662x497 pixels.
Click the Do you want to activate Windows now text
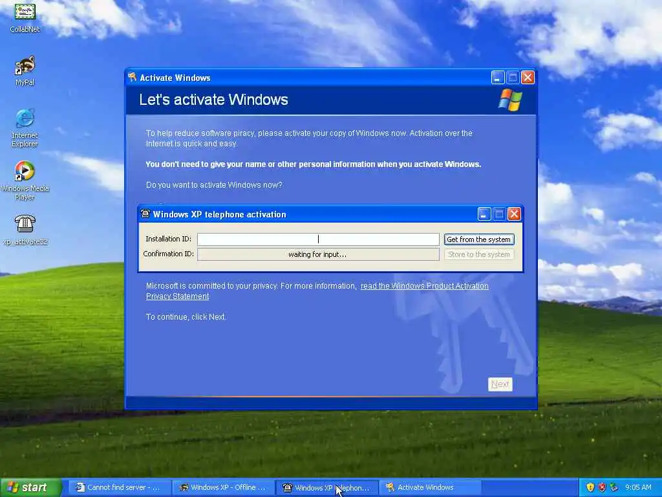click(214, 184)
